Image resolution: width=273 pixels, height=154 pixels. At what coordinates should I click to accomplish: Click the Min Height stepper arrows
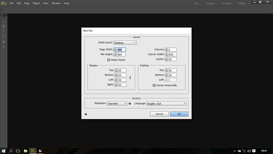pyautogui.click(x=115, y=55)
